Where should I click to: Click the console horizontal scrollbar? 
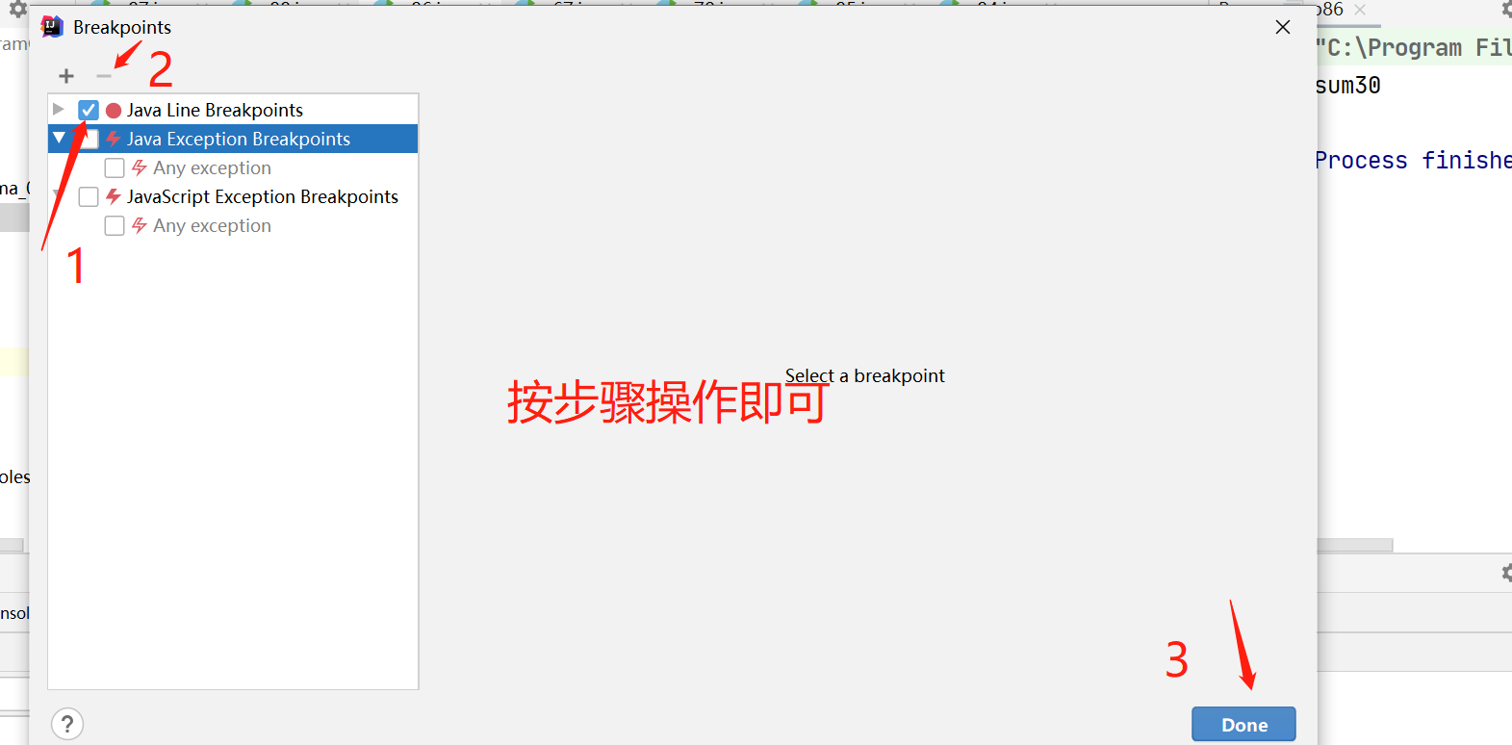pos(1354,545)
